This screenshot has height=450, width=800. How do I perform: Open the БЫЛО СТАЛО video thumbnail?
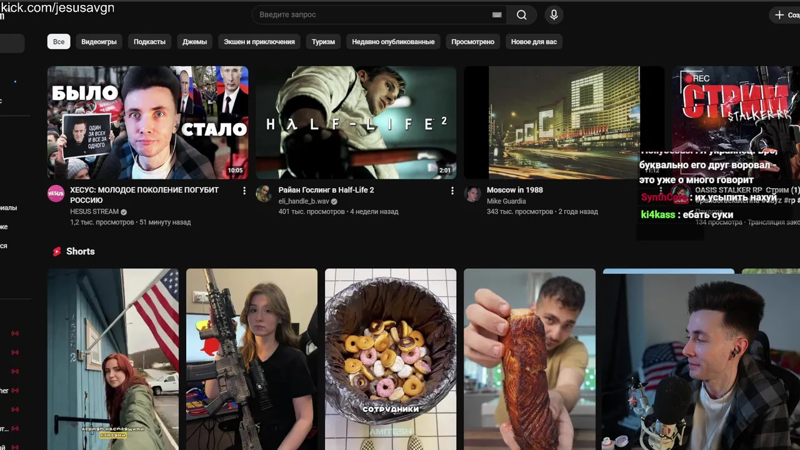pyautogui.click(x=147, y=122)
